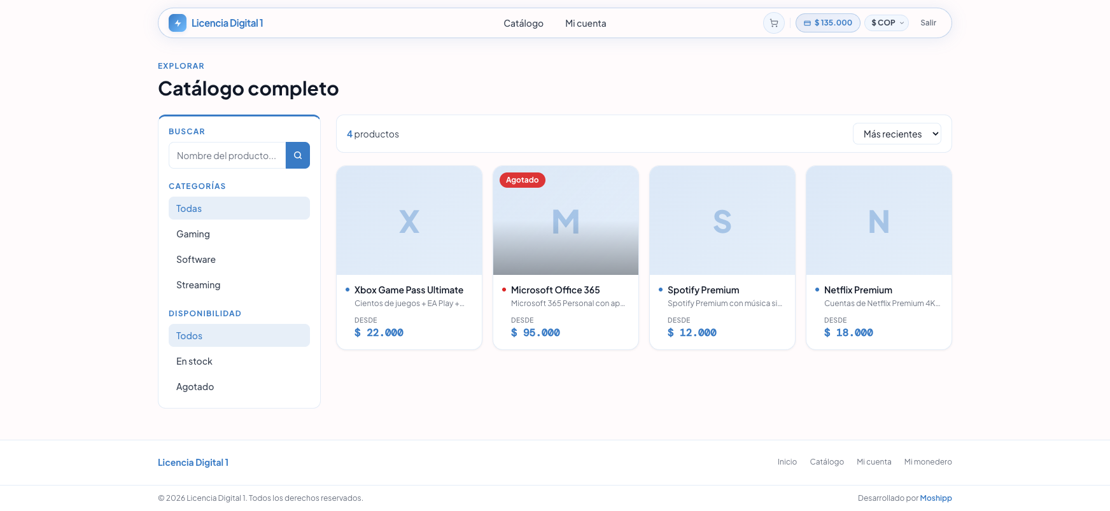Select the Todas category filter
Screen dimensions: 1110x511
239,208
